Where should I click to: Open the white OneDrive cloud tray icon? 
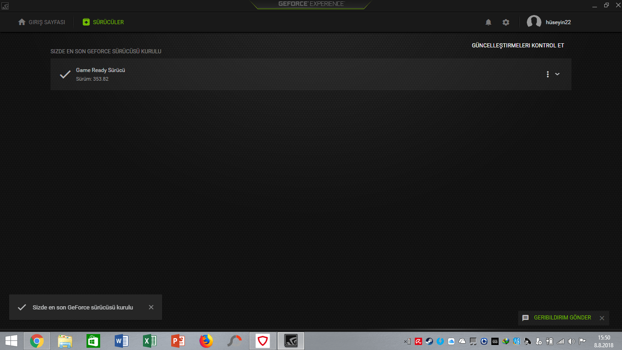[x=462, y=341]
